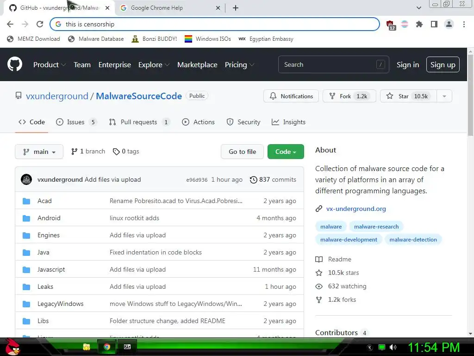Click the striped flag extension icon
The width and height of the screenshot is (474, 356).
(x=405, y=24)
